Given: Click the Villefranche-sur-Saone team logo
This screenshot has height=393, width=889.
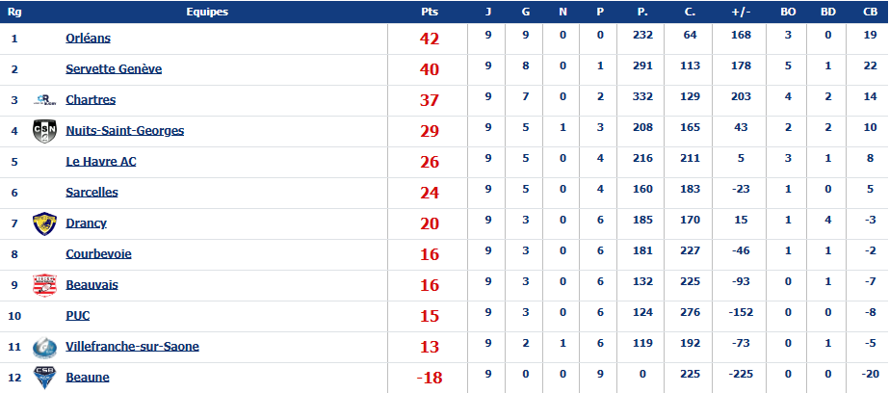Looking at the screenshot, I should (x=45, y=347).
